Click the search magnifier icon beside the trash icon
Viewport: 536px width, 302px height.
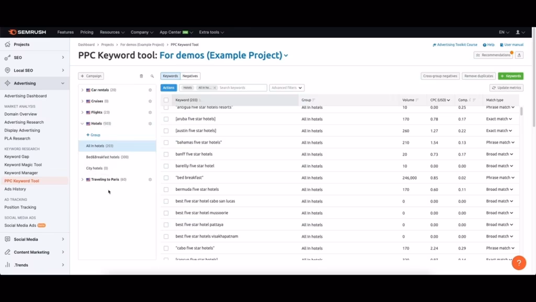[x=152, y=76]
